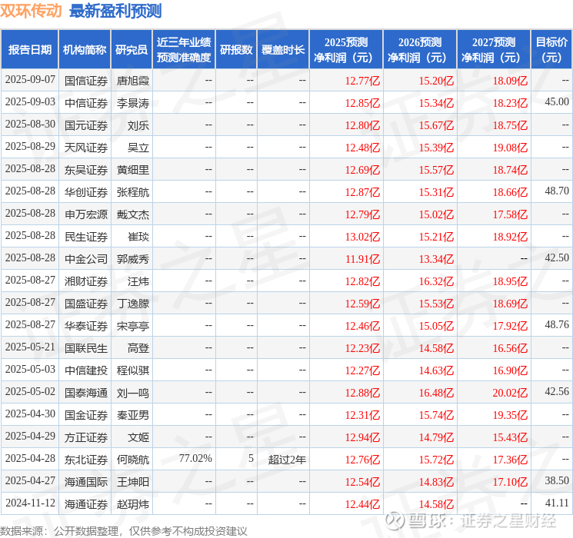573x538 pixels.
Task: Select the 15.43亿 forecast value
Action: tap(510, 437)
